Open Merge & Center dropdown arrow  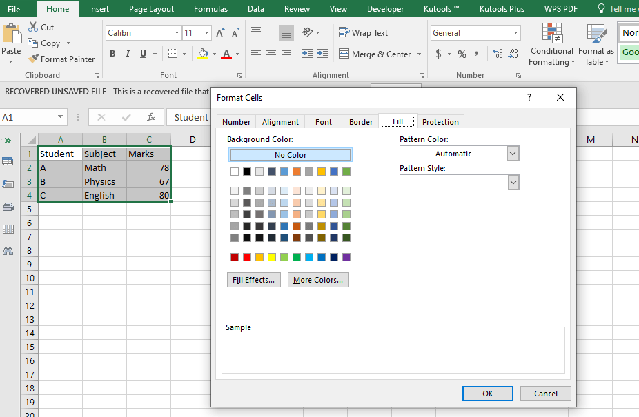click(419, 54)
